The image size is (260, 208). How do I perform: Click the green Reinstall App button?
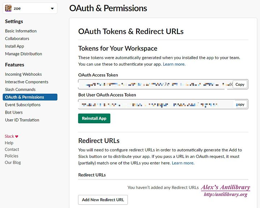click(x=94, y=118)
